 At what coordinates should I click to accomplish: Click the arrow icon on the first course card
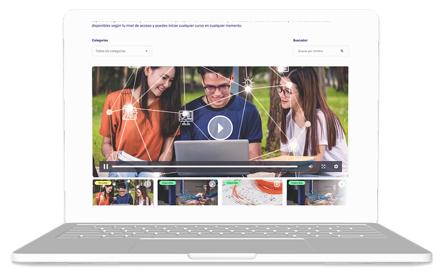147,184
